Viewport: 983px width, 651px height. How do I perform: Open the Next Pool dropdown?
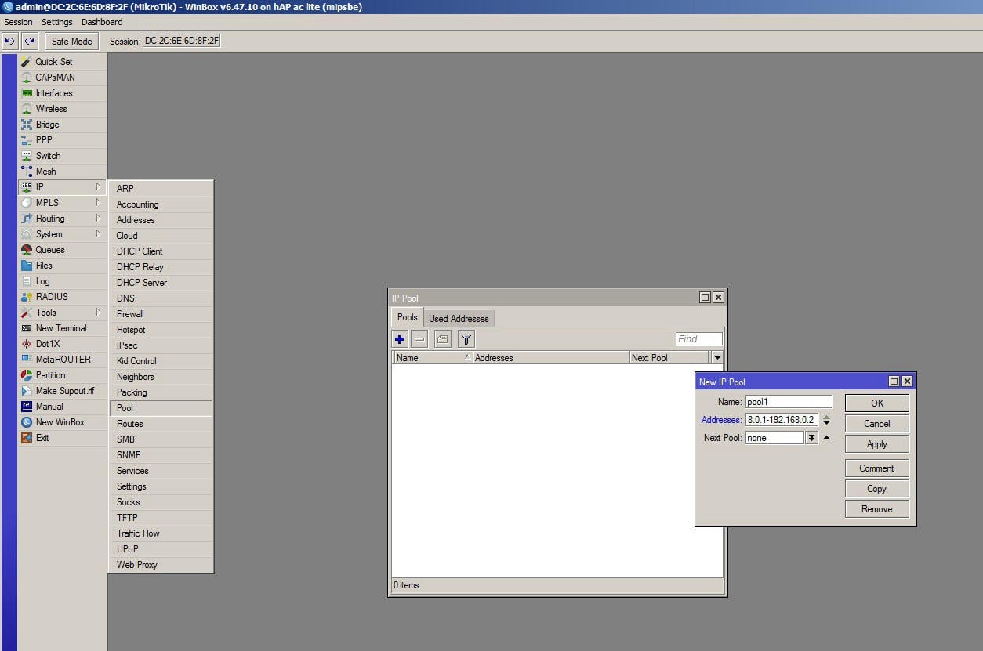pos(811,438)
